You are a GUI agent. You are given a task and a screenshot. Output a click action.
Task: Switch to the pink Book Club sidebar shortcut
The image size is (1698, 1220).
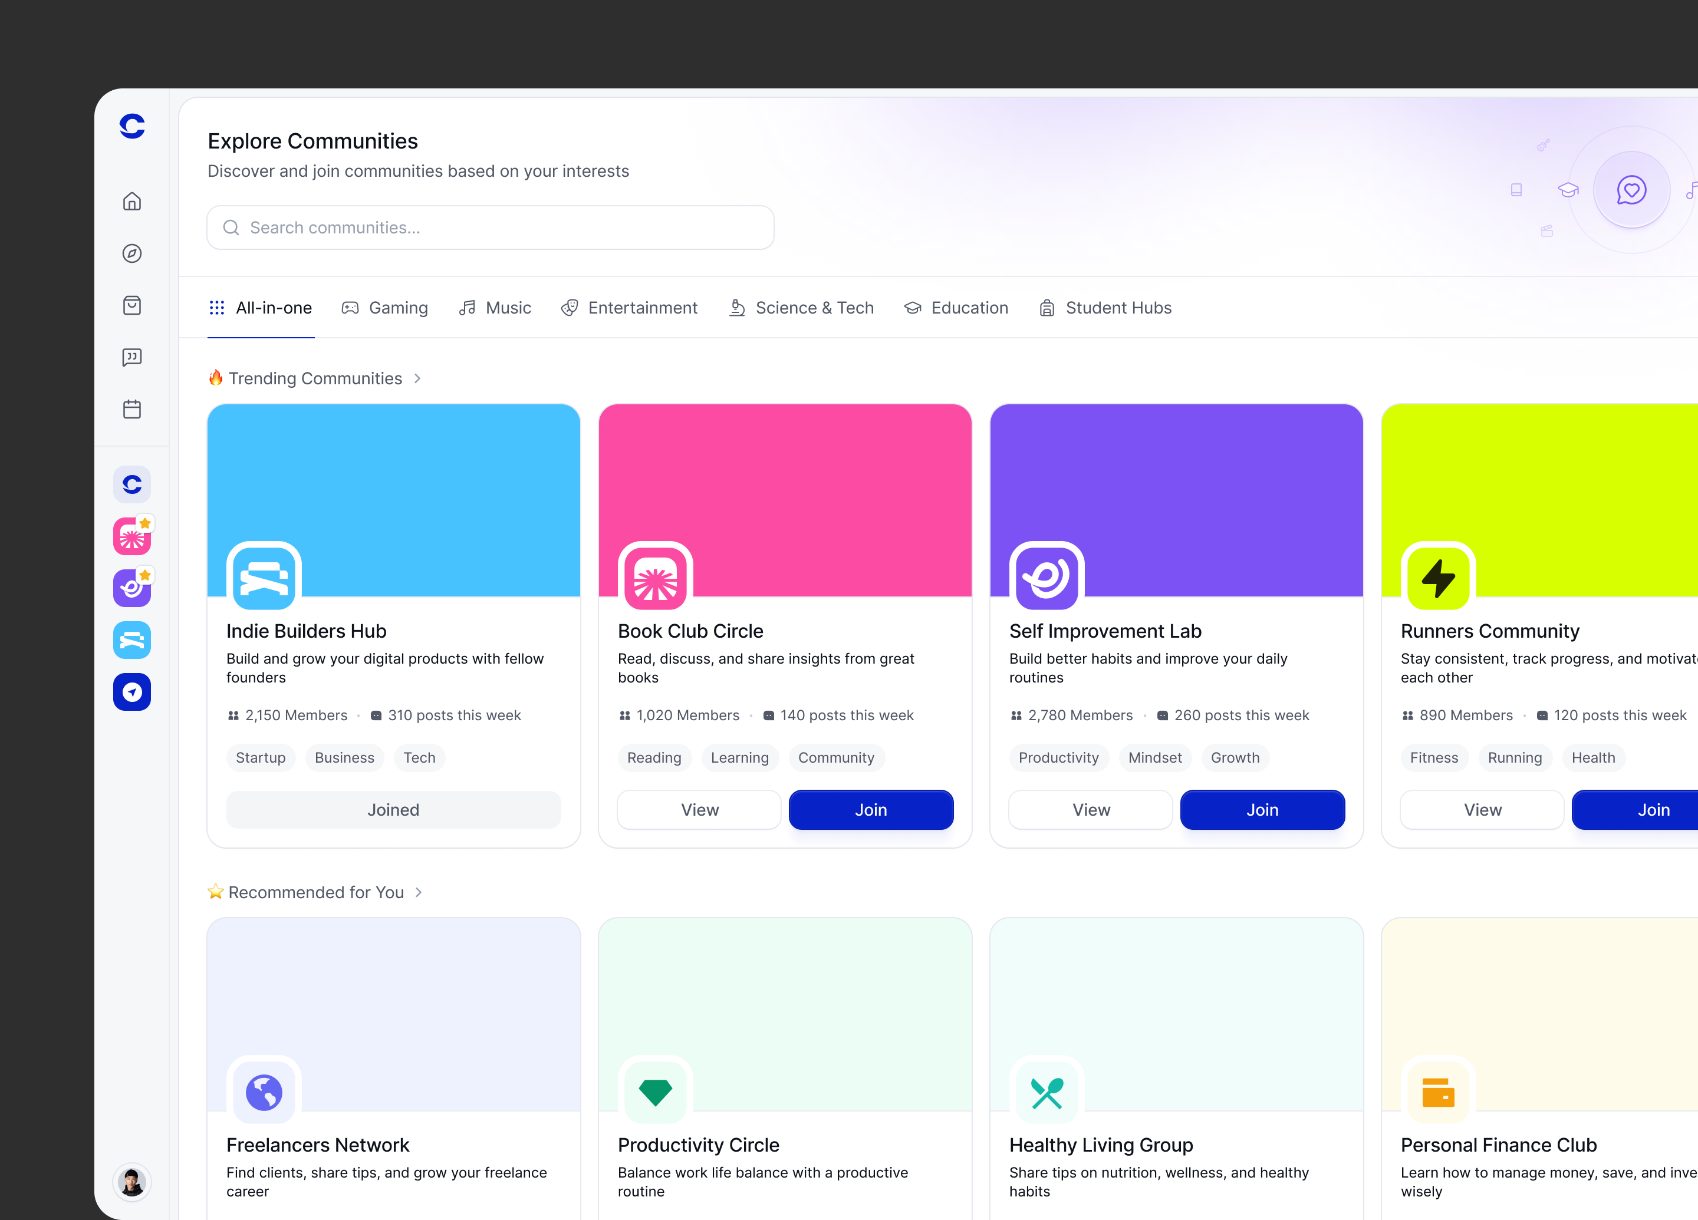[x=131, y=536]
